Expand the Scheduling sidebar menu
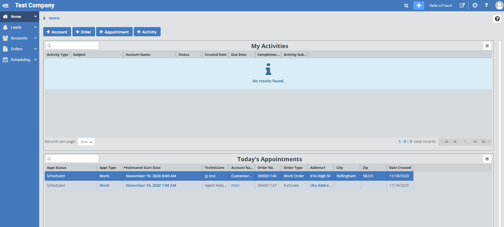The image size is (504, 227). [20, 60]
